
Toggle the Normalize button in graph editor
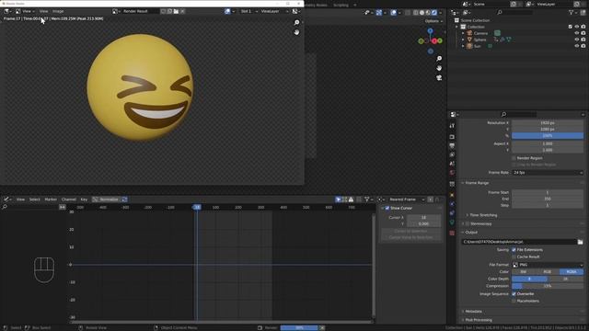point(106,200)
